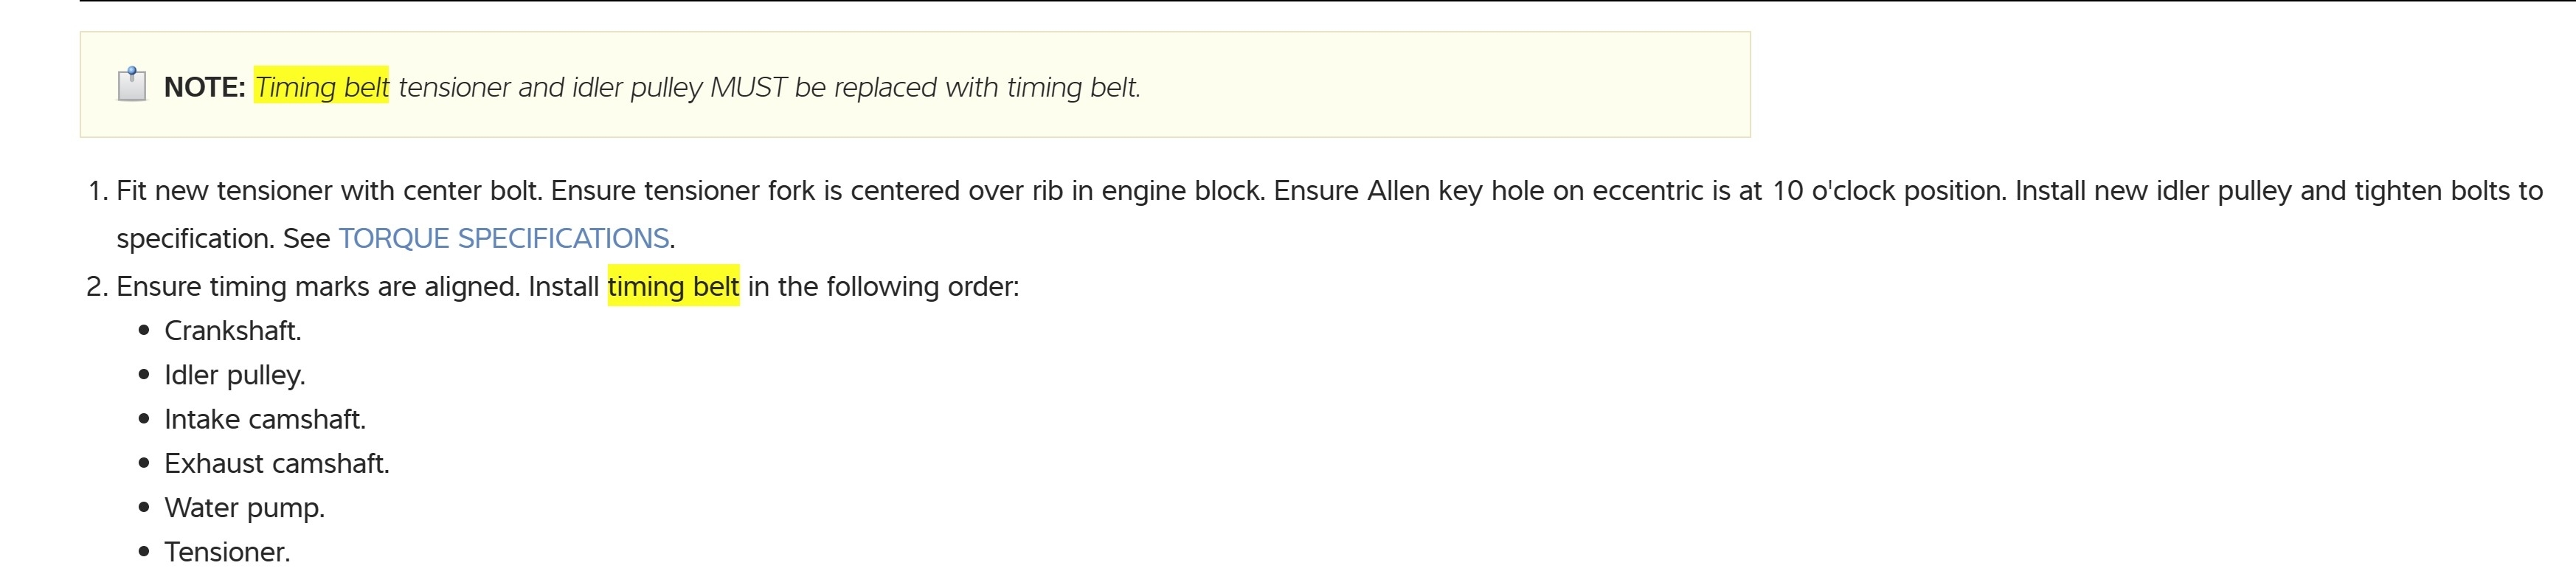Click the word MUST in the note
This screenshot has height=588, width=2576.
tap(748, 87)
